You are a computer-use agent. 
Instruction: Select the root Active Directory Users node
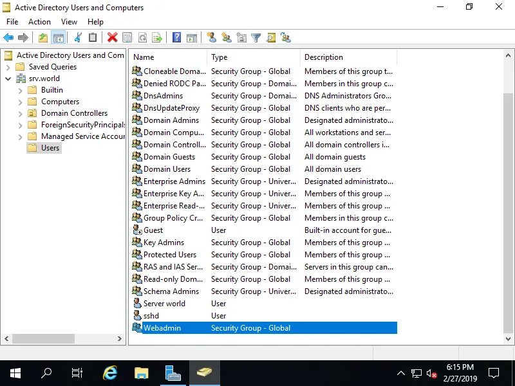click(64, 55)
